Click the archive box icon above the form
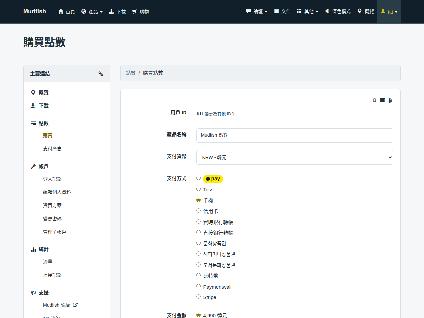The image size is (424, 318). pos(382,100)
